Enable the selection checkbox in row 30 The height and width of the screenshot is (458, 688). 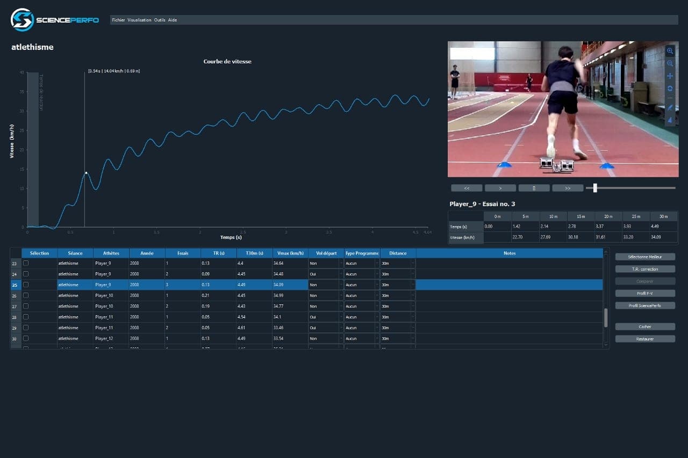[x=26, y=338]
